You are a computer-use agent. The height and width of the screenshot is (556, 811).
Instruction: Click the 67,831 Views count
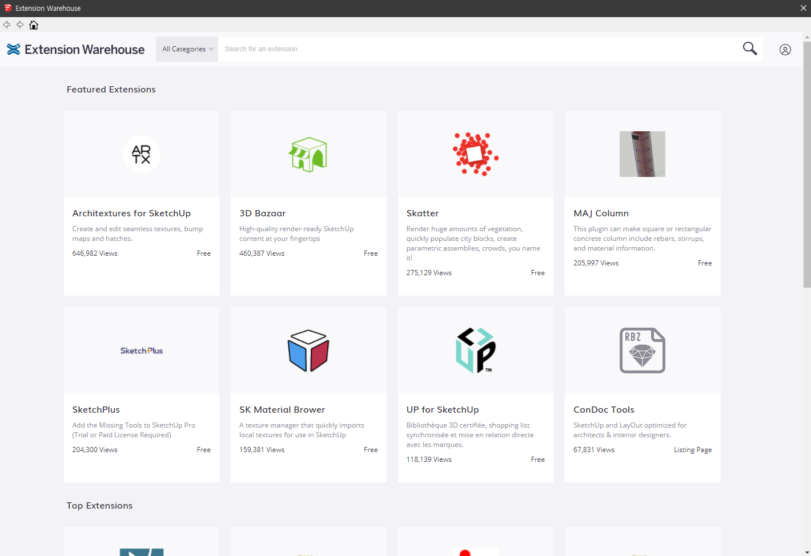(x=594, y=450)
